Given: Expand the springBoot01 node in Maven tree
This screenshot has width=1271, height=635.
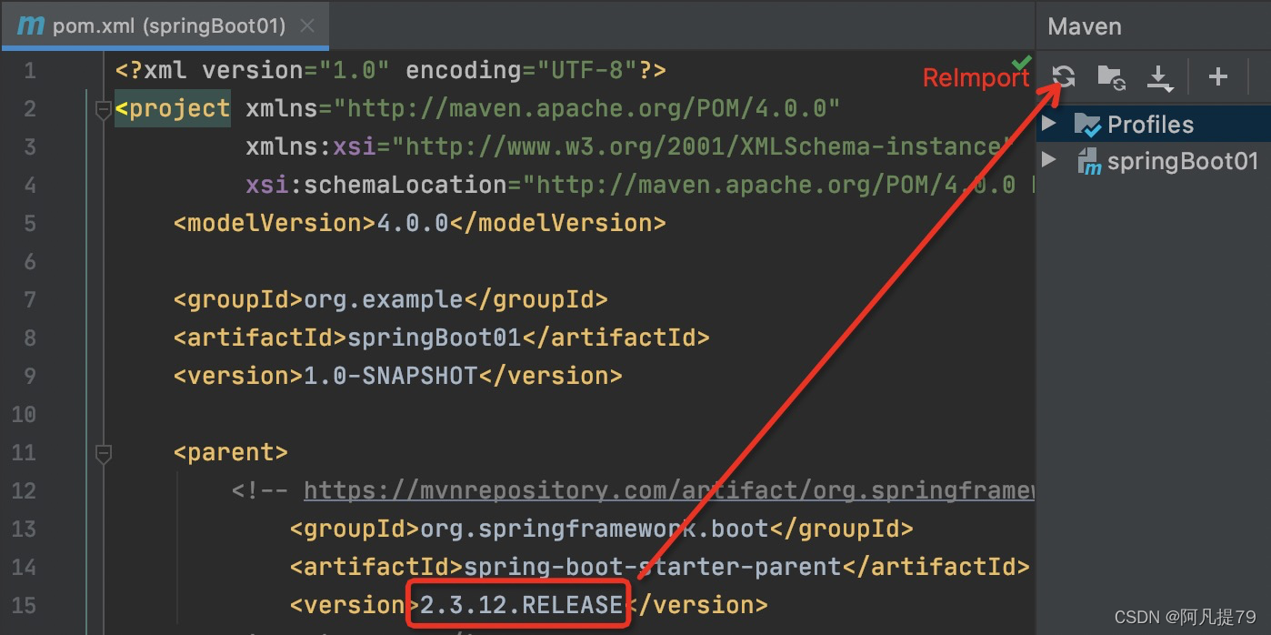Looking at the screenshot, I should pyautogui.click(x=1049, y=160).
